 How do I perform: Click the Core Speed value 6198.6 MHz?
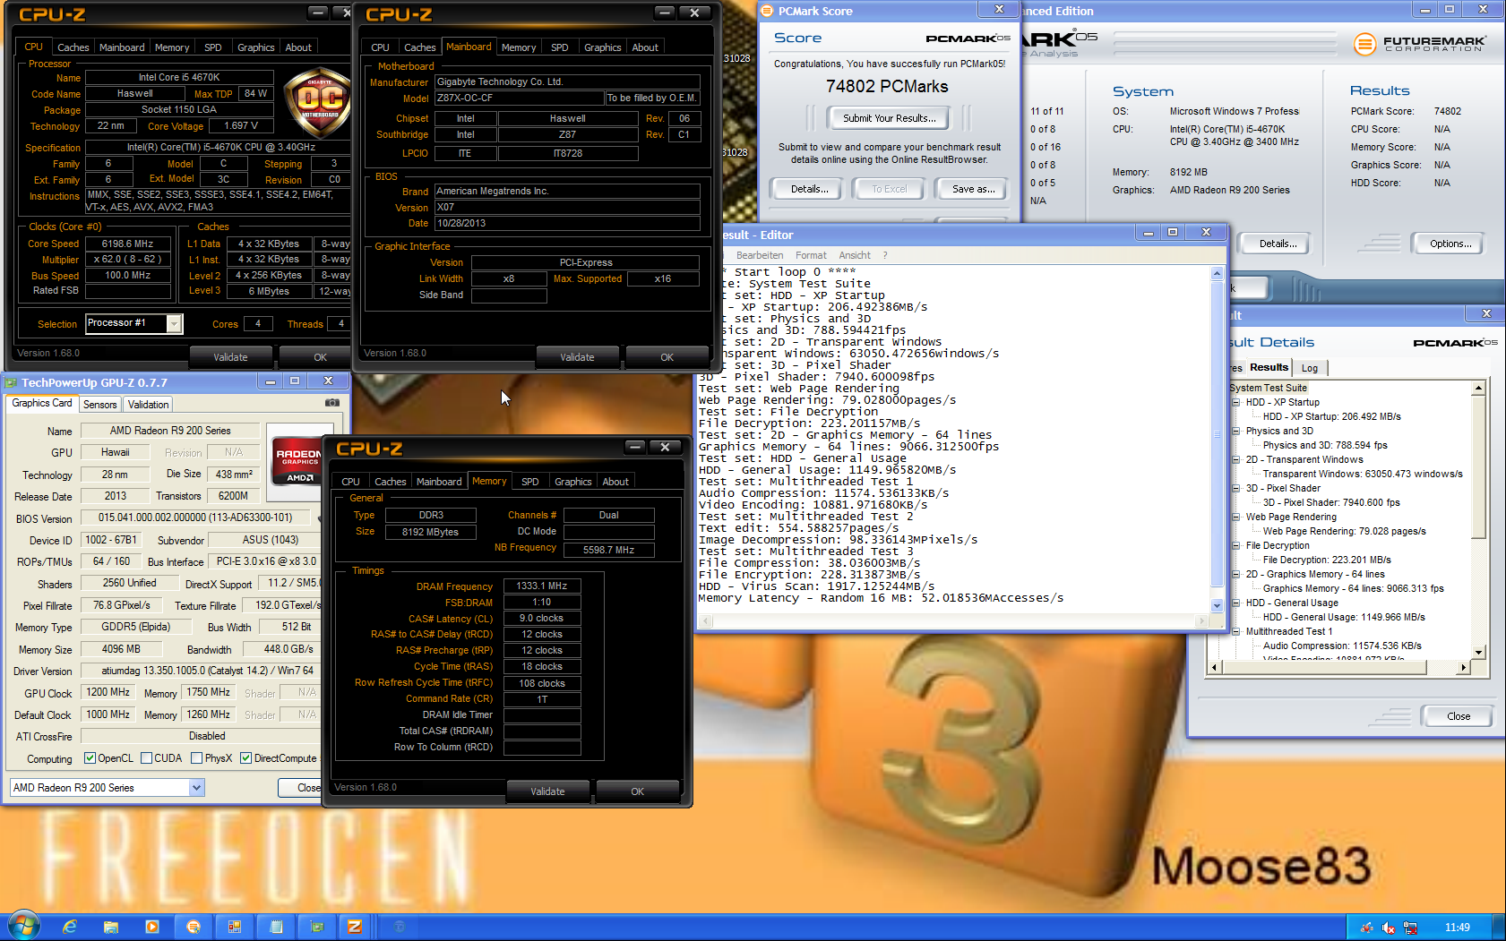point(128,244)
